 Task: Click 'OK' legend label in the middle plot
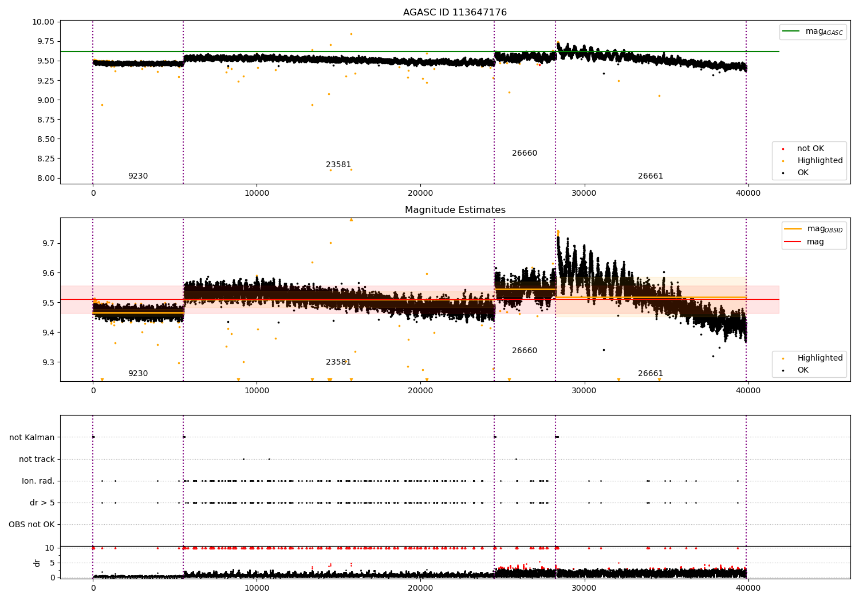coord(803,370)
